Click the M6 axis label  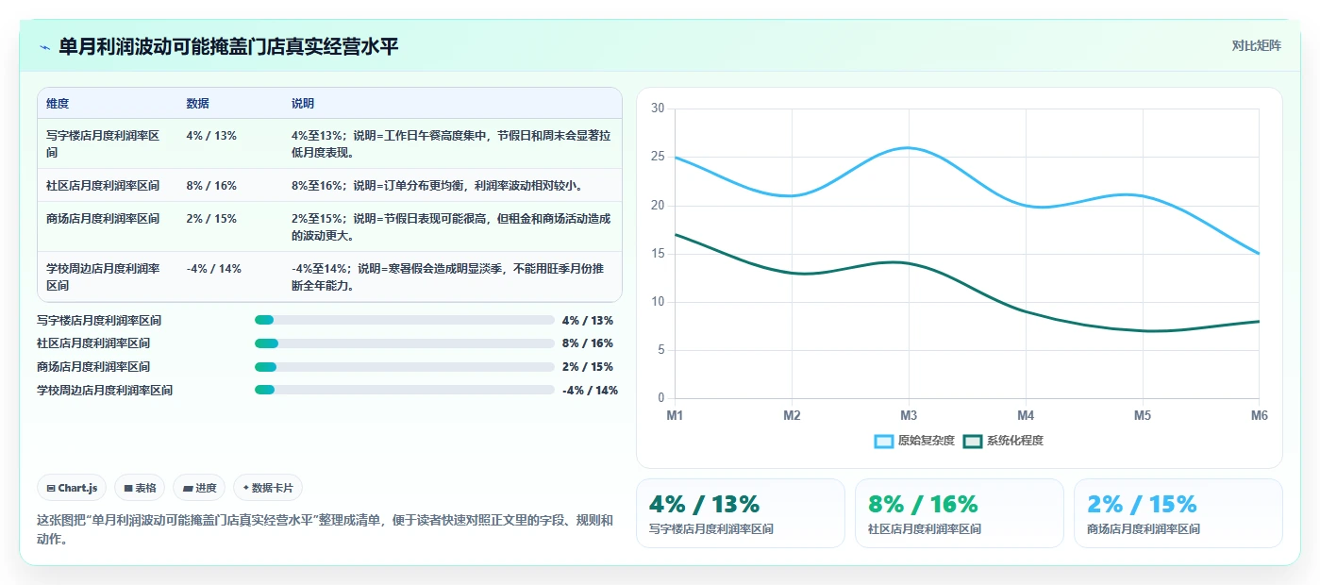pyautogui.click(x=1259, y=415)
